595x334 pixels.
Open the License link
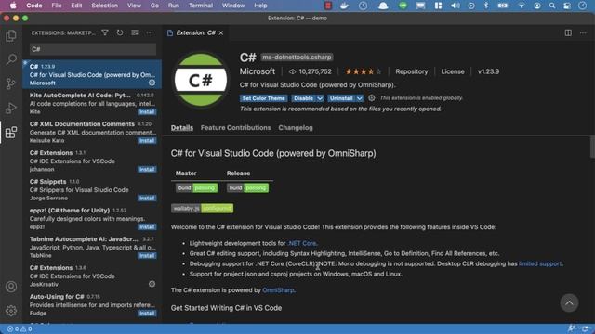(453, 71)
